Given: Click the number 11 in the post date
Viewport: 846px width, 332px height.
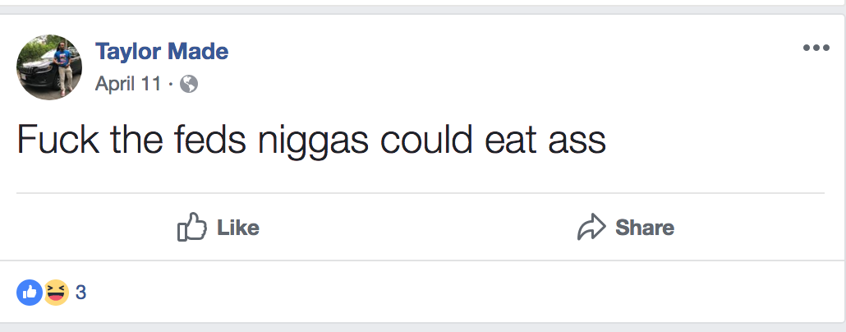Looking at the screenshot, I should coord(152,84).
